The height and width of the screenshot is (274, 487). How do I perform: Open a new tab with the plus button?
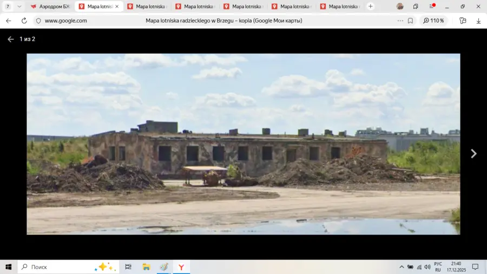tap(370, 6)
